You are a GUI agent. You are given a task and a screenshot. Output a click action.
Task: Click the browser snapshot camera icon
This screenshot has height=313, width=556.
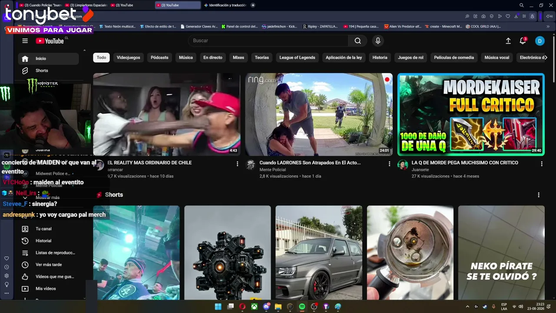pos(483,16)
